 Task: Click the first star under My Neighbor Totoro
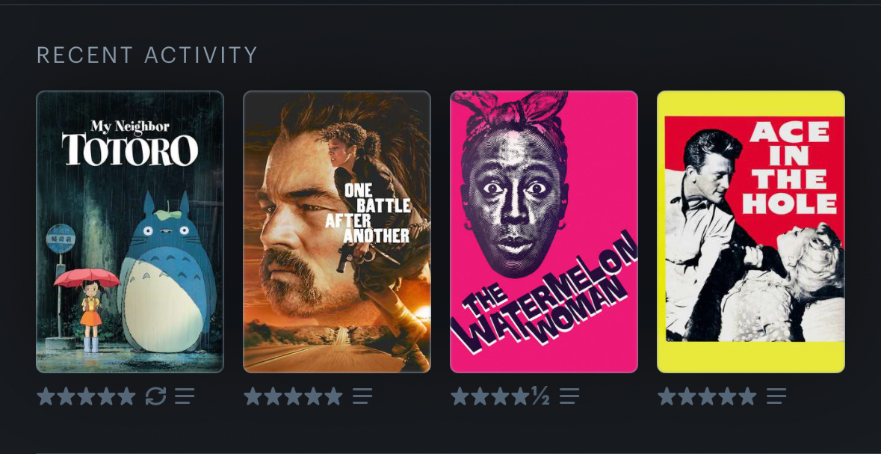point(46,396)
